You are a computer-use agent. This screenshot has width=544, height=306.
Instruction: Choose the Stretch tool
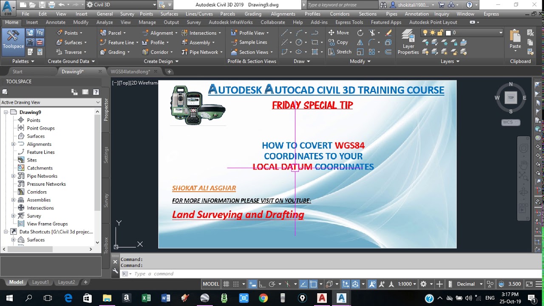[340, 52]
